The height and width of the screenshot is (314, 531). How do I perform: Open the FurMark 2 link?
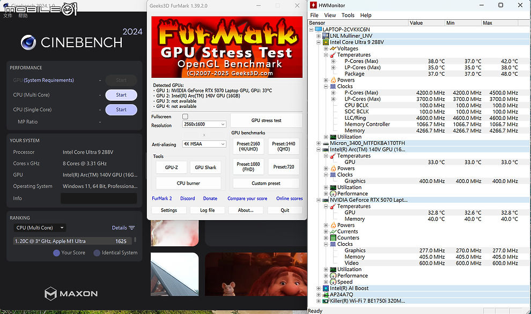[x=162, y=199]
